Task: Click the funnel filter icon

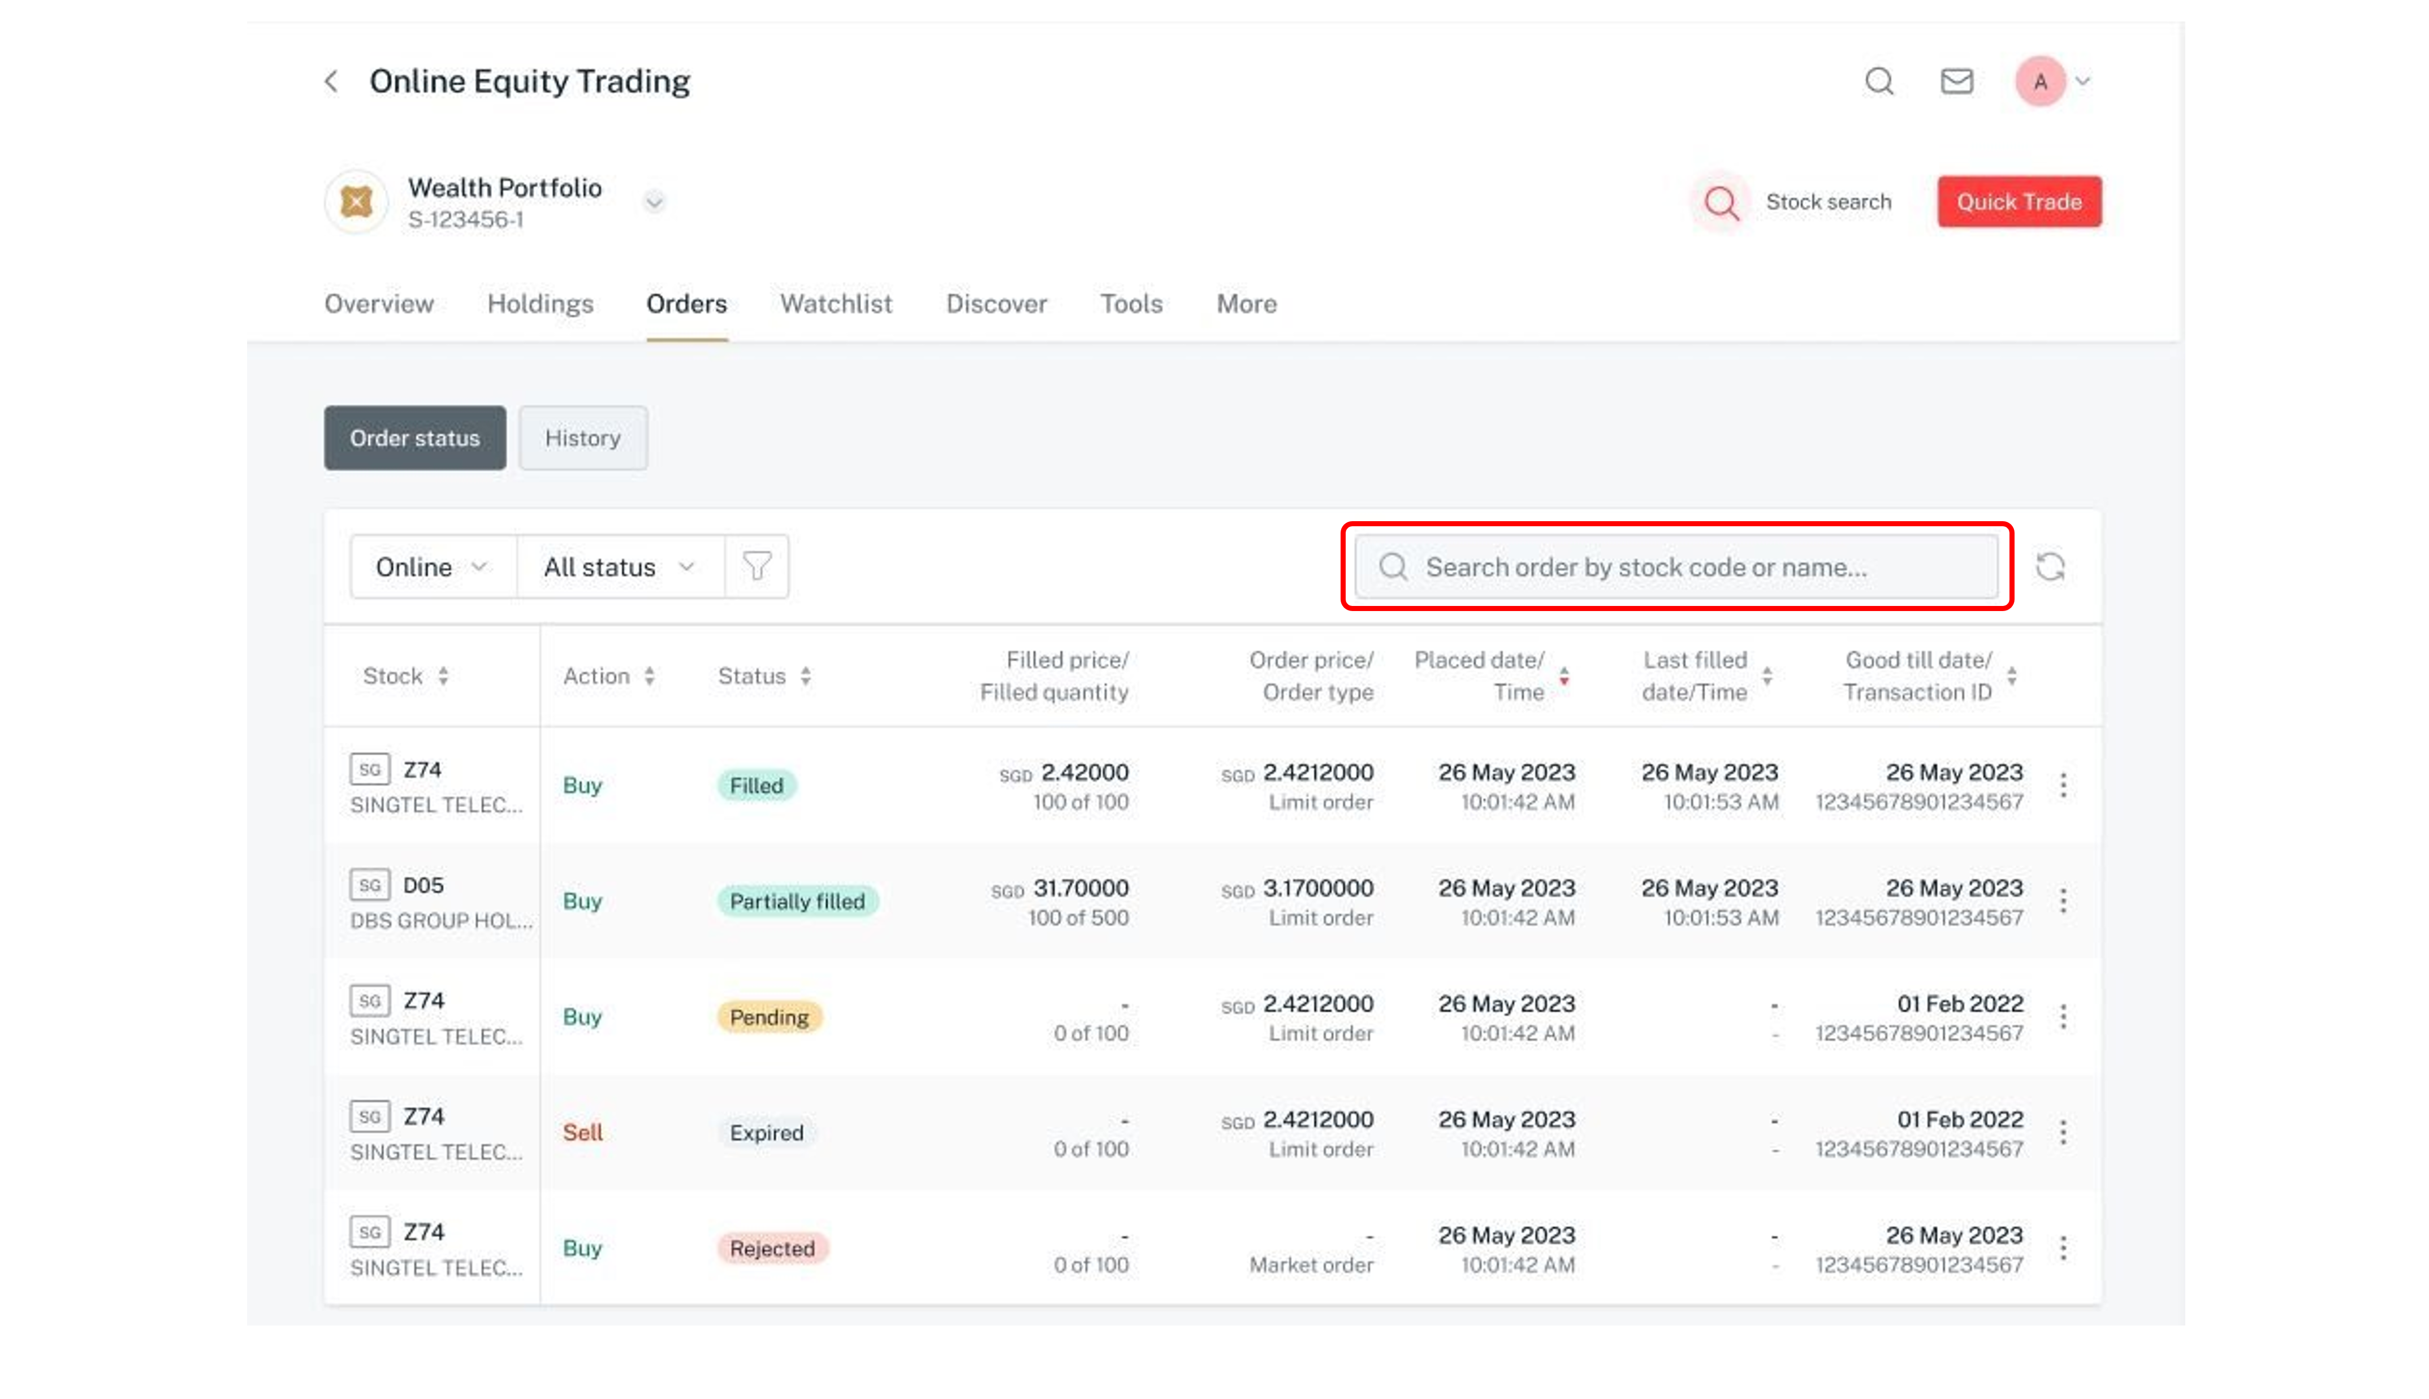Action: (757, 567)
